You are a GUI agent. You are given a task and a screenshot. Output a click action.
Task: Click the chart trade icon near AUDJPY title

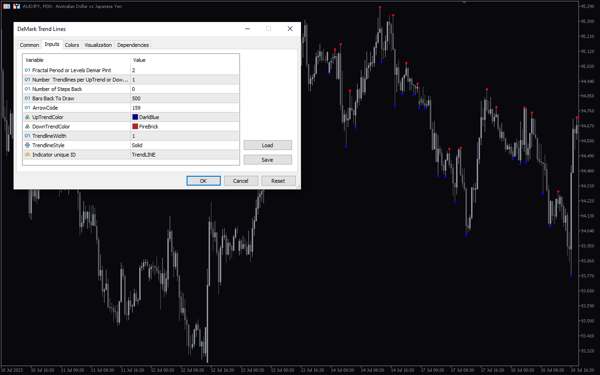tap(16, 7)
